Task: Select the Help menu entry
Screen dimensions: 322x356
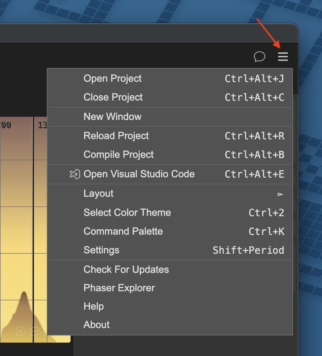Action: pos(94,306)
